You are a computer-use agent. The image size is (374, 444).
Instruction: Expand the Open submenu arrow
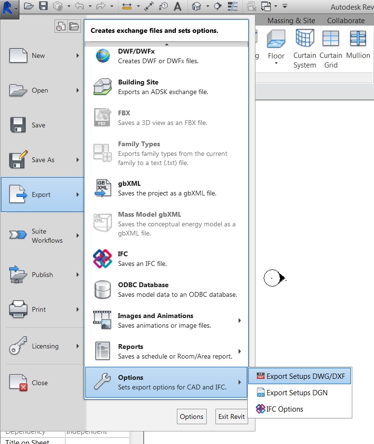(x=78, y=90)
